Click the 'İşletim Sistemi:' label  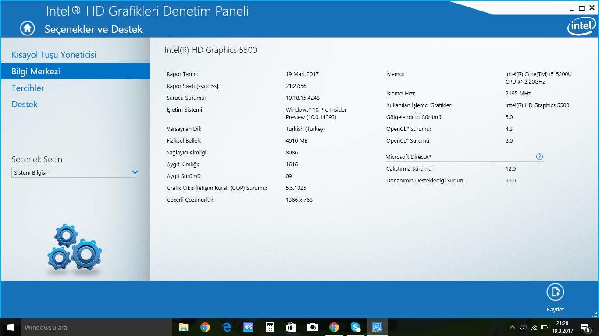click(x=185, y=109)
